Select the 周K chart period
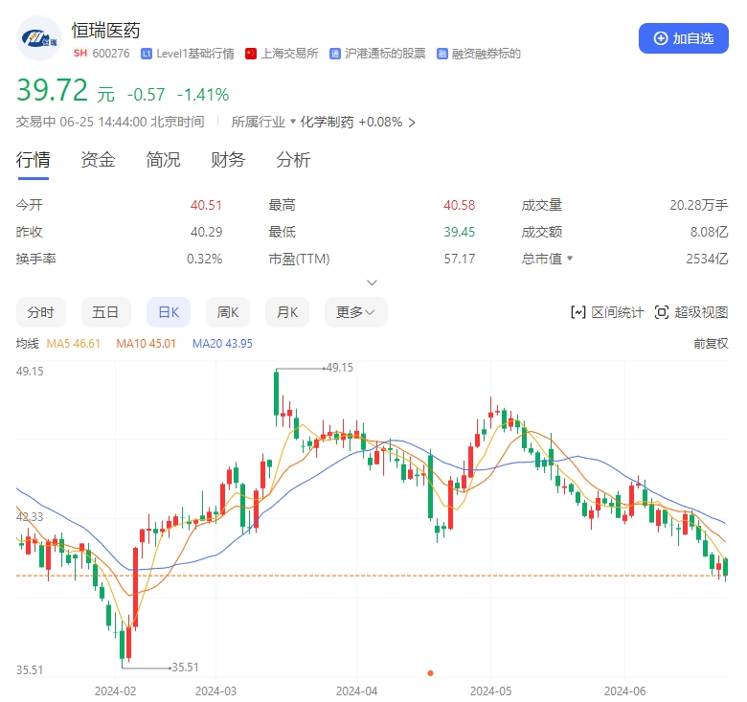Image resolution: width=747 pixels, height=702 pixels. pyautogui.click(x=228, y=312)
